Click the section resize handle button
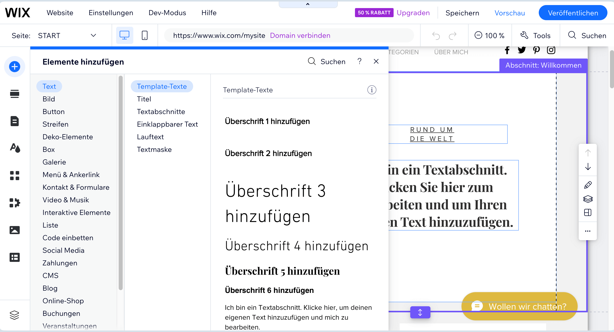614x332 pixels. pyautogui.click(x=420, y=312)
